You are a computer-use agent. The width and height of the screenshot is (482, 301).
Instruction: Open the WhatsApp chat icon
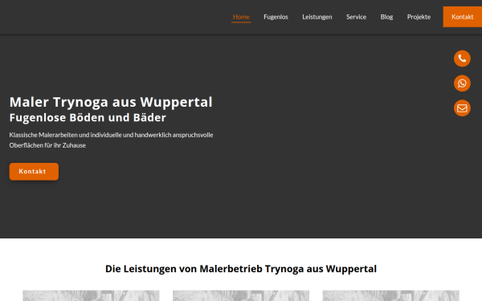pos(462,83)
